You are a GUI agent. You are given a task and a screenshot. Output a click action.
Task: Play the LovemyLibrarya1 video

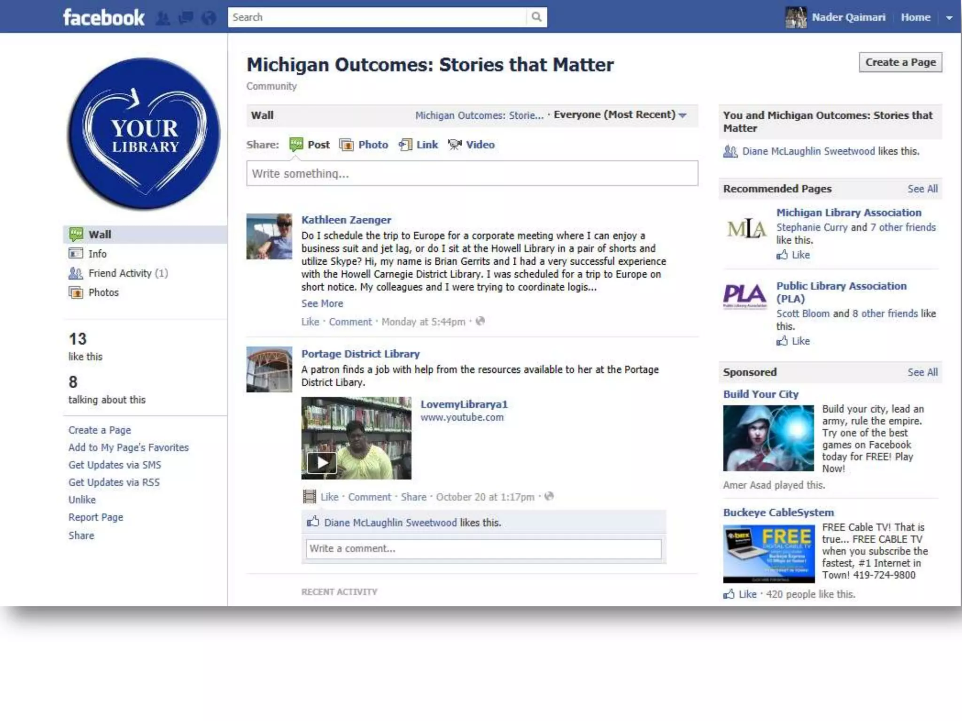[321, 463]
